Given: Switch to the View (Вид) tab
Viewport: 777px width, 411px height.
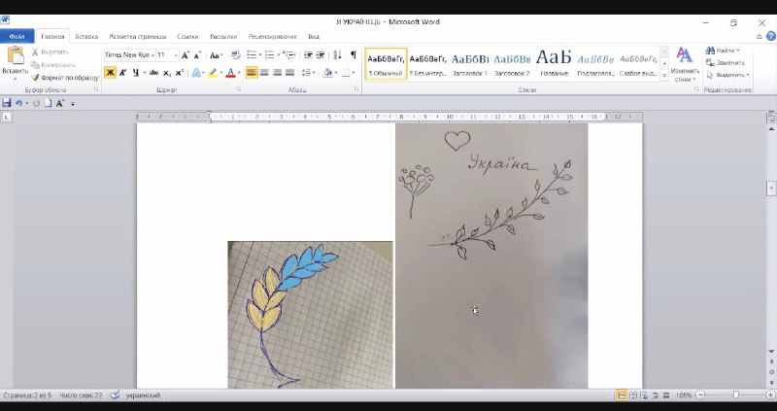Looking at the screenshot, I should (x=314, y=37).
